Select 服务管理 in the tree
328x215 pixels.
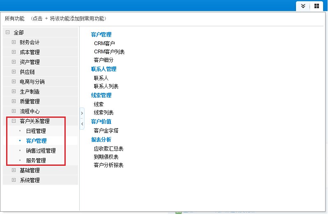[x=36, y=160]
